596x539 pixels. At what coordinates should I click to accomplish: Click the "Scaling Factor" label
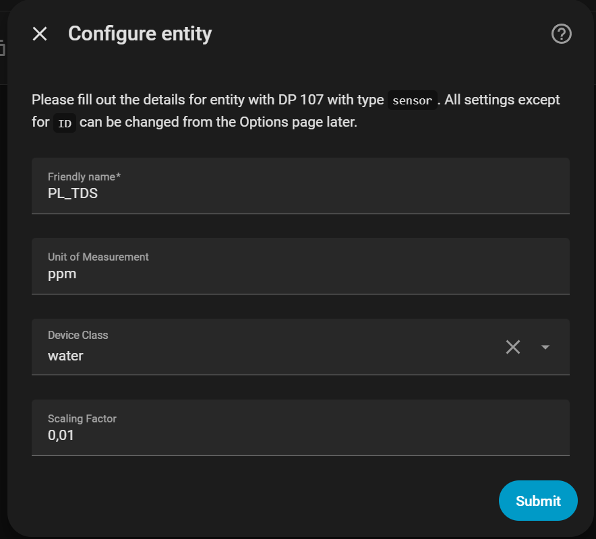82,418
